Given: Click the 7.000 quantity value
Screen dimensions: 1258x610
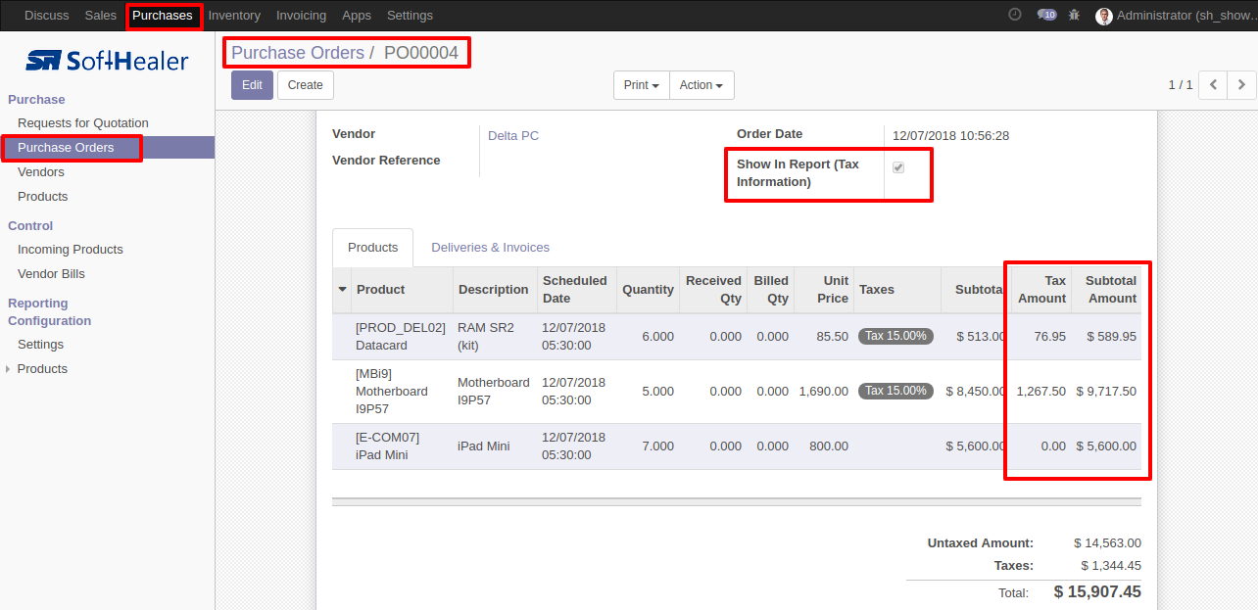Looking at the screenshot, I should [x=657, y=446].
